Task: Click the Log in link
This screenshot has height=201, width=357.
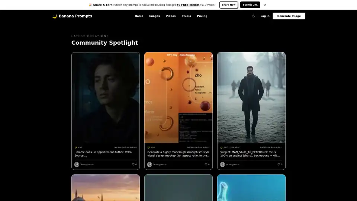Action: [x=265, y=16]
